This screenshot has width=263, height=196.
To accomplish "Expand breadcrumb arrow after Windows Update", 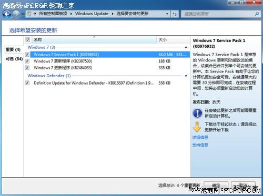I will tap(113, 14).
